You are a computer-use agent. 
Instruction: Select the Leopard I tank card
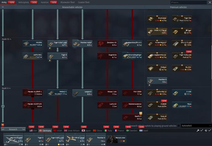(82, 93)
